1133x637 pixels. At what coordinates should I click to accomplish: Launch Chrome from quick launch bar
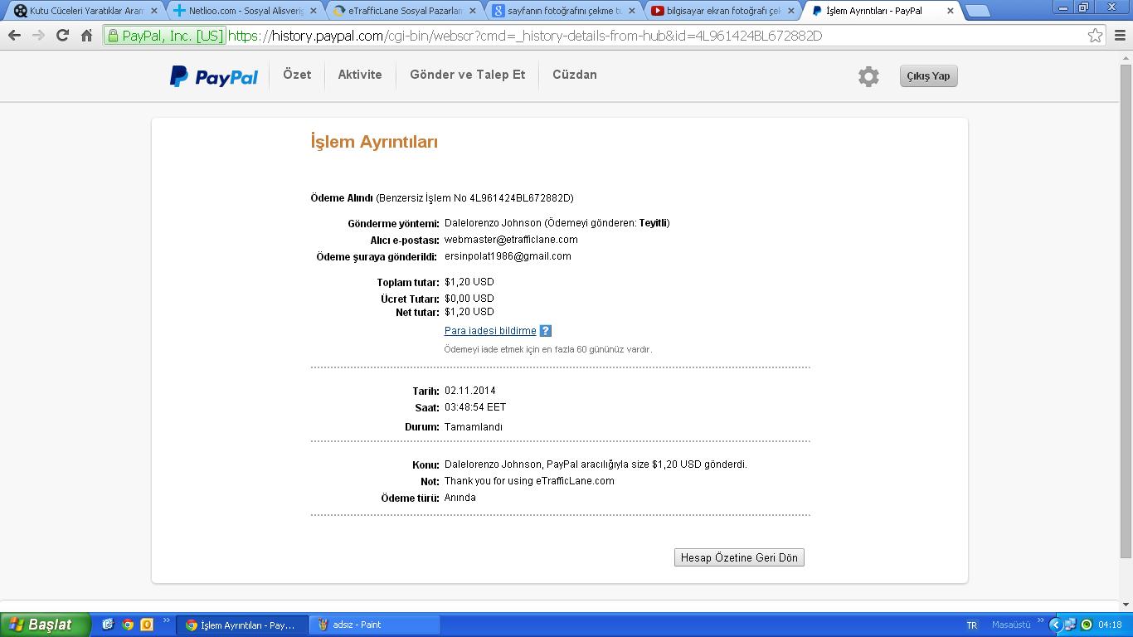pyautogui.click(x=128, y=625)
